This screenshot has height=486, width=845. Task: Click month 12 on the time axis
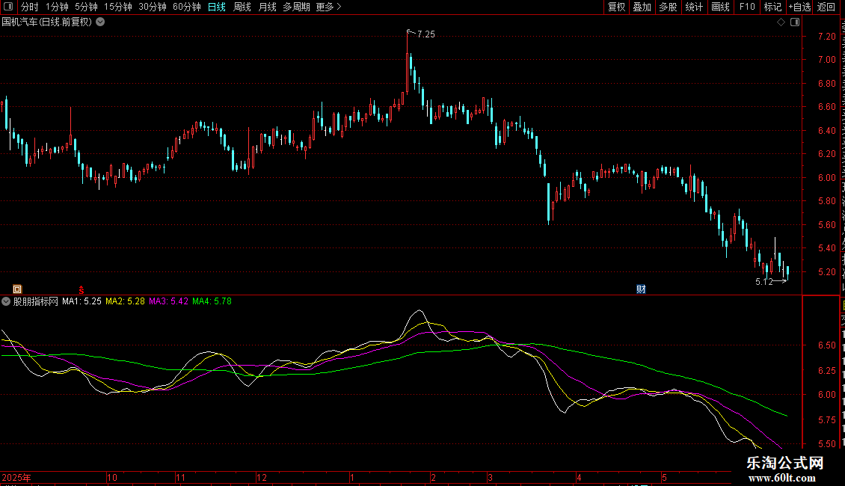click(x=262, y=477)
